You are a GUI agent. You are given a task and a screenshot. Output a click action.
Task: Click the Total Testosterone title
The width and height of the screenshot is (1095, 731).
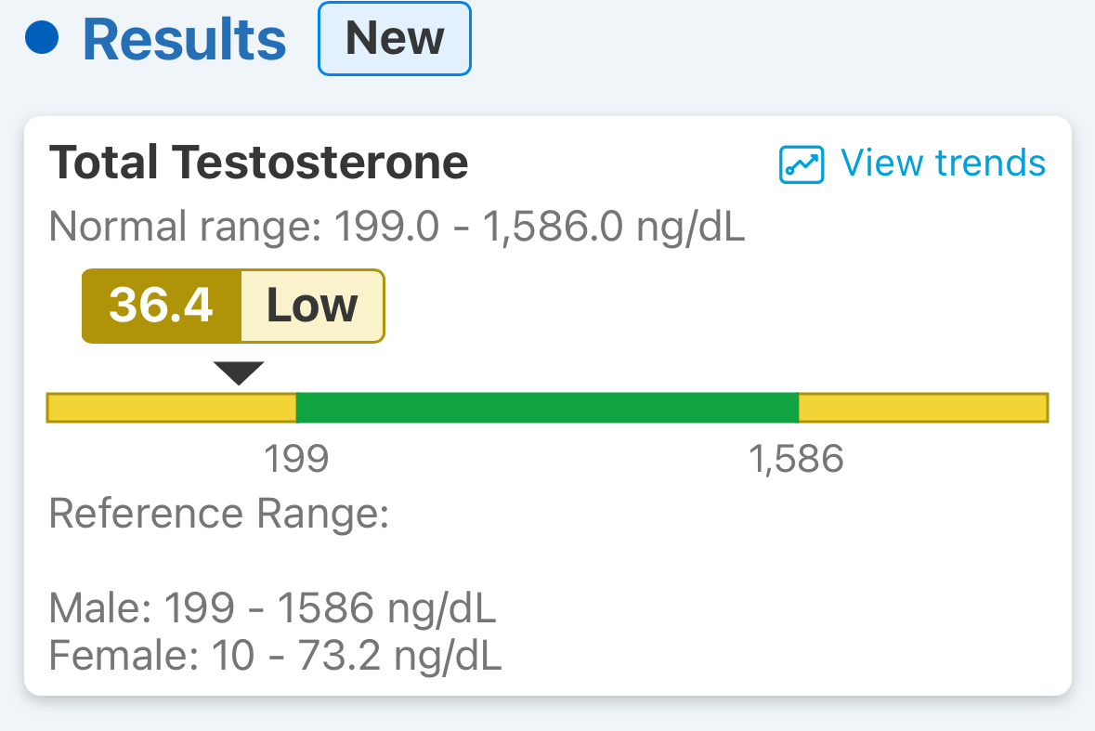[x=258, y=163]
